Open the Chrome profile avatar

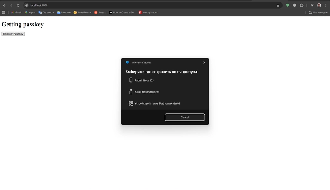tap(319, 5)
